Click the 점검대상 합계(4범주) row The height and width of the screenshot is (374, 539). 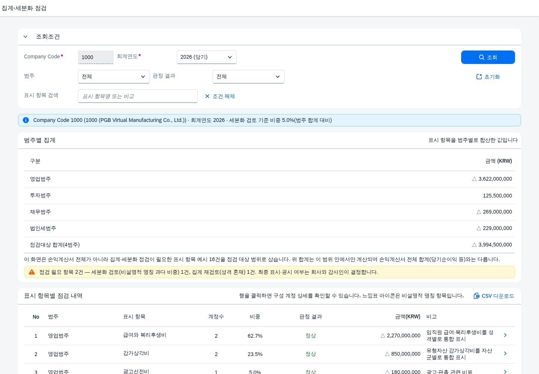tap(269, 245)
